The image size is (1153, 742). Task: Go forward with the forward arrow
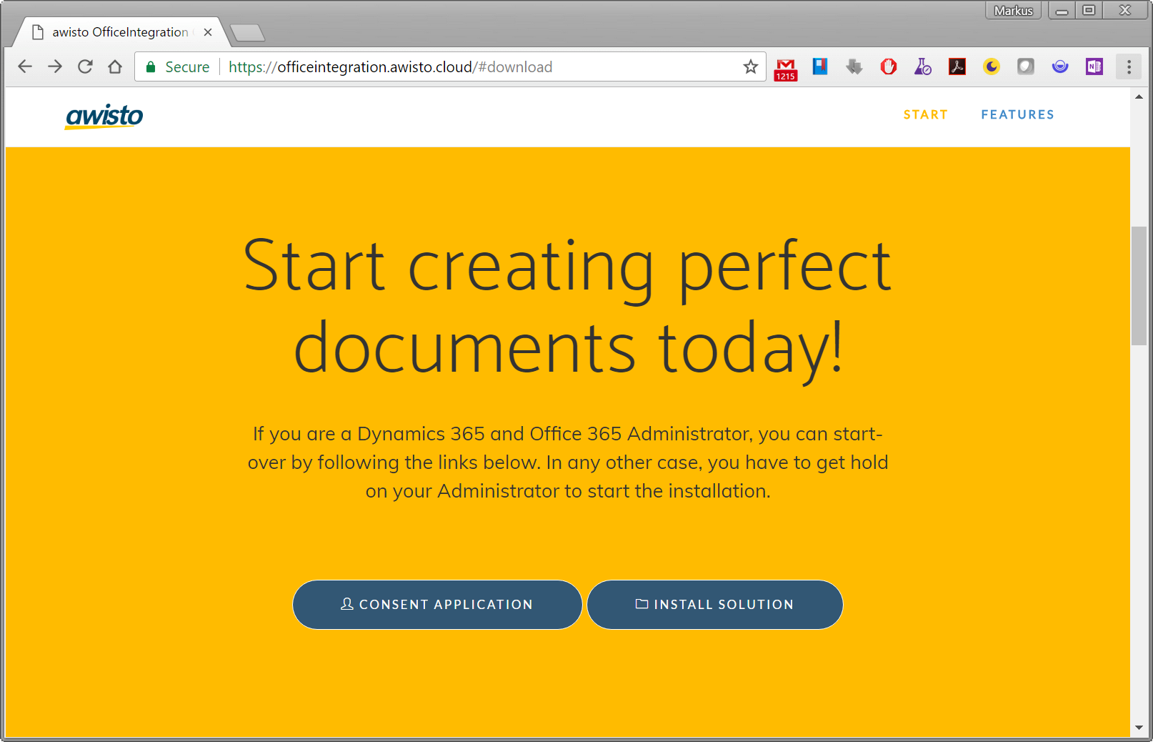55,66
